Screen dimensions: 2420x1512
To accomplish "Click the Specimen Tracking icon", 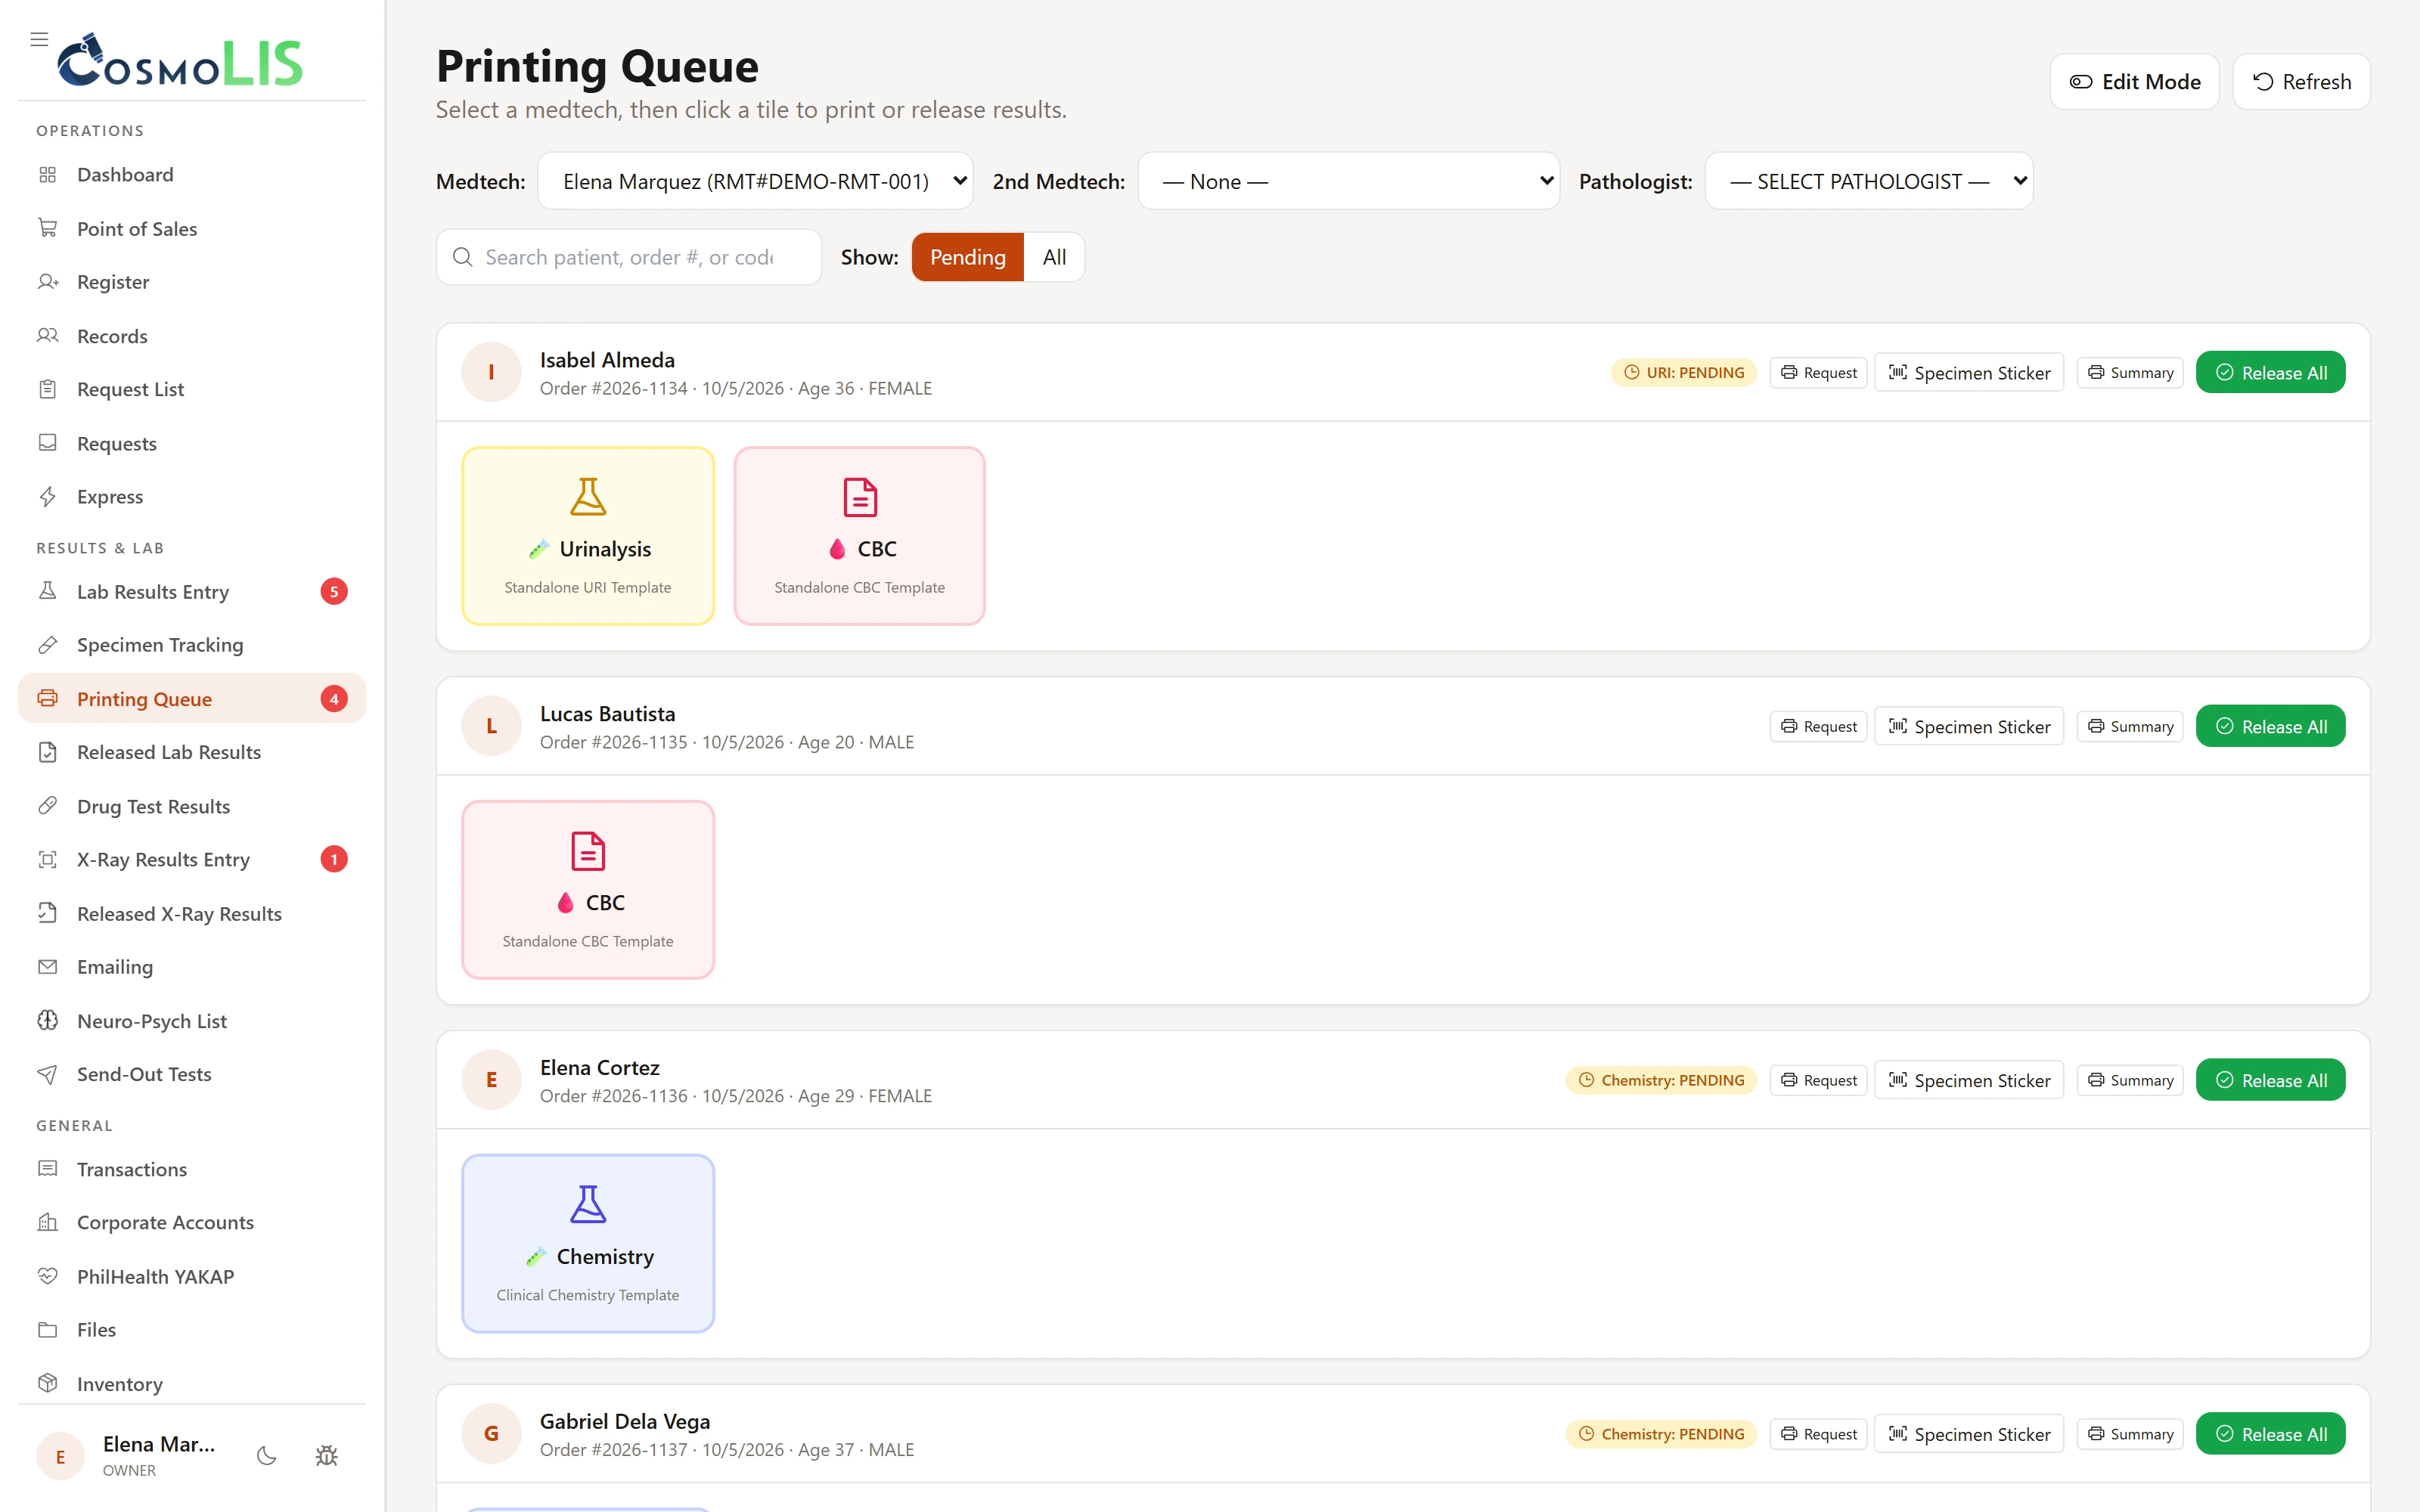I will coord(47,645).
